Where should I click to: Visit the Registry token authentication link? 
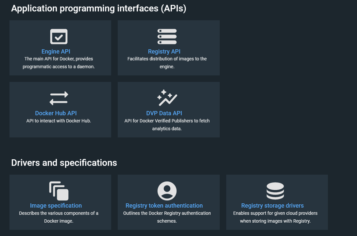pyautogui.click(x=164, y=206)
